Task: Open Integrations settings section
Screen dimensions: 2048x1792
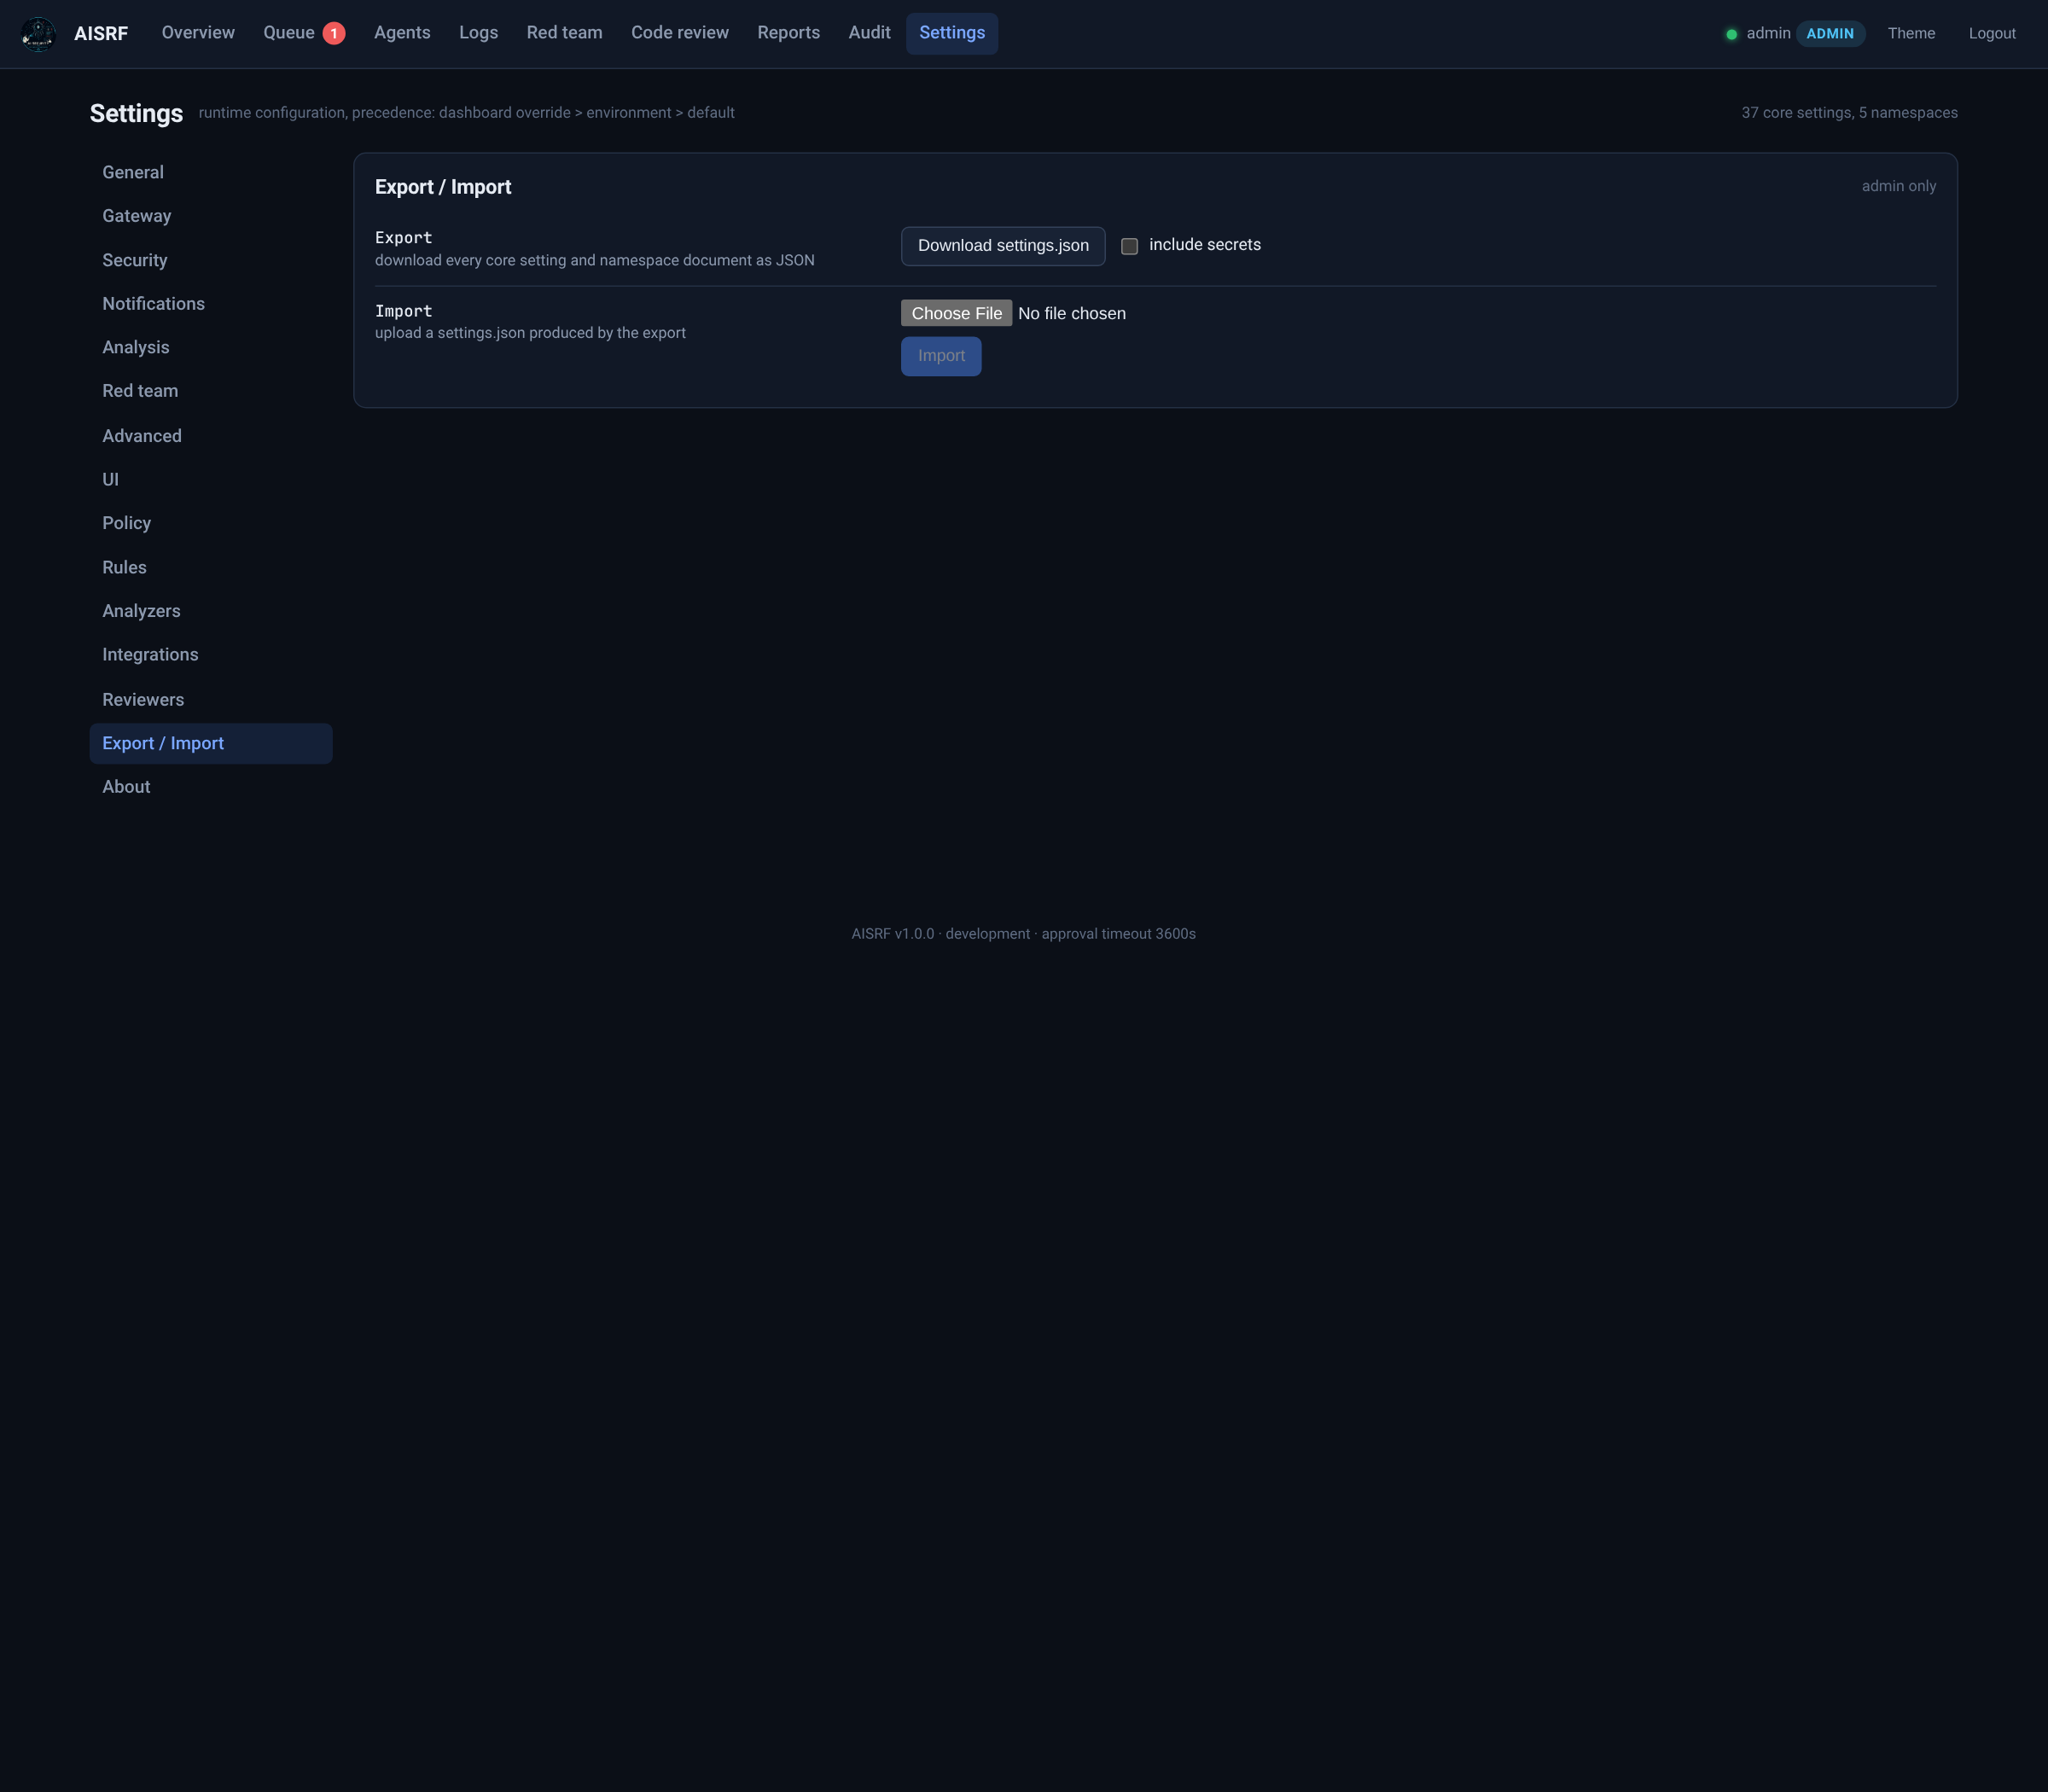Action: point(211,655)
